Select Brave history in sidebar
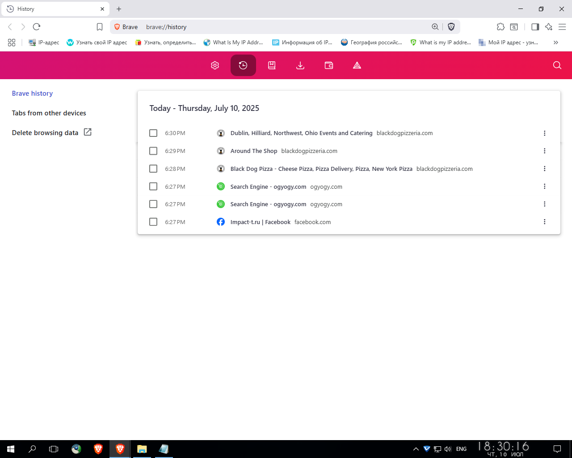 click(x=32, y=93)
